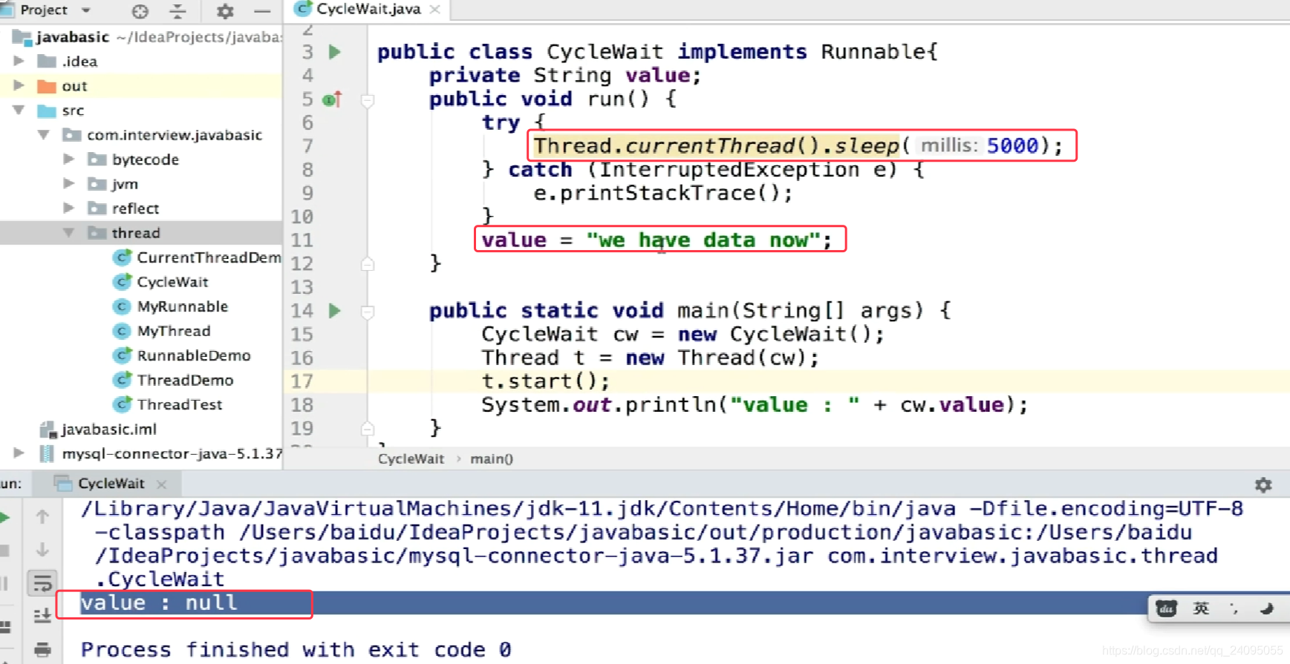Image resolution: width=1290 pixels, height=664 pixels.
Task: Click CycleWait in the breadcrumb bar
Action: (411, 458)
